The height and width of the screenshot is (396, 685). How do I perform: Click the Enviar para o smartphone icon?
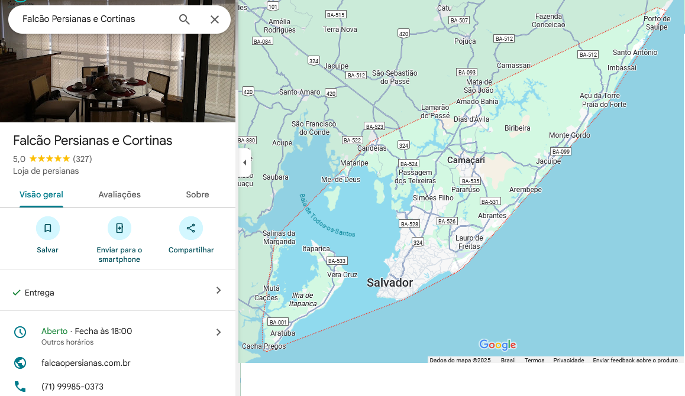click(x=119, y=228)
